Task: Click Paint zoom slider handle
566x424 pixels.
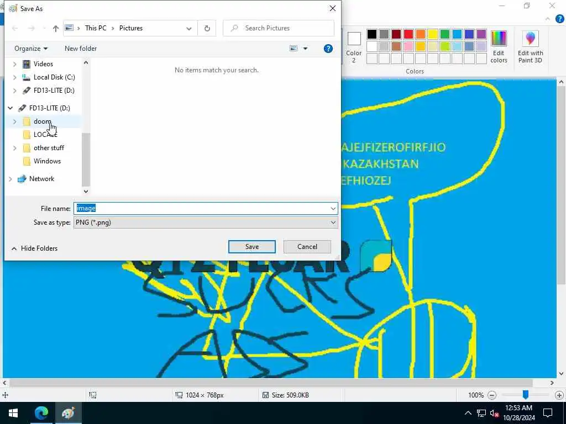Action: (526, 395)
